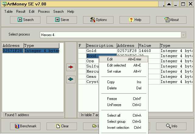Choose Set value in context menu
The height and width of the screenshot is (134, 195).
[x=124, y=71]
